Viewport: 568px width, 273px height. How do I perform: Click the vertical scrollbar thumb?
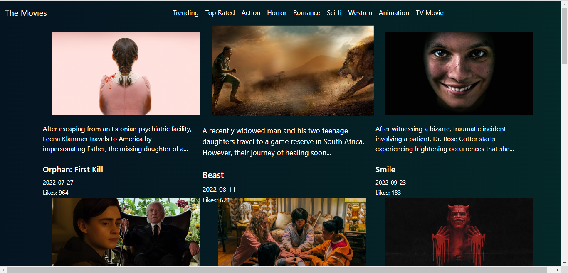click(x=564, y=36)
